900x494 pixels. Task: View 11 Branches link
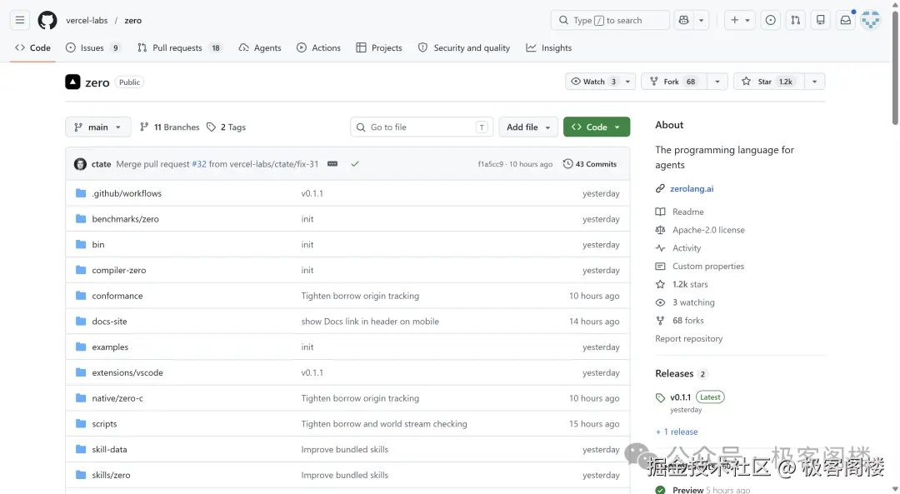pos(170,127)
